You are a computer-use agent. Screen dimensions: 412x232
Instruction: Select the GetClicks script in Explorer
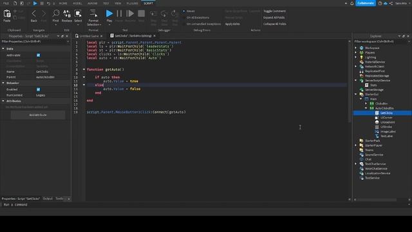[386, 113]
